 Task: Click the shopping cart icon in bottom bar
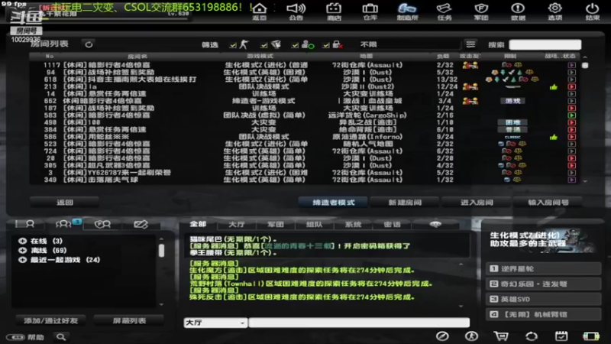point(501,336)
